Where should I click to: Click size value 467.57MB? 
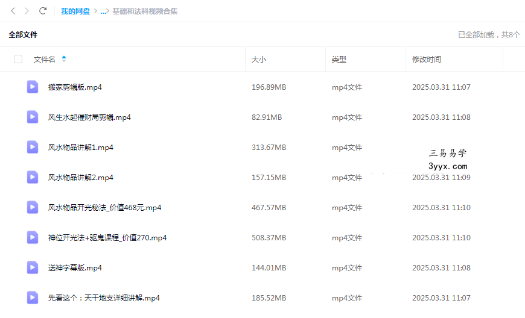point(269,207)
